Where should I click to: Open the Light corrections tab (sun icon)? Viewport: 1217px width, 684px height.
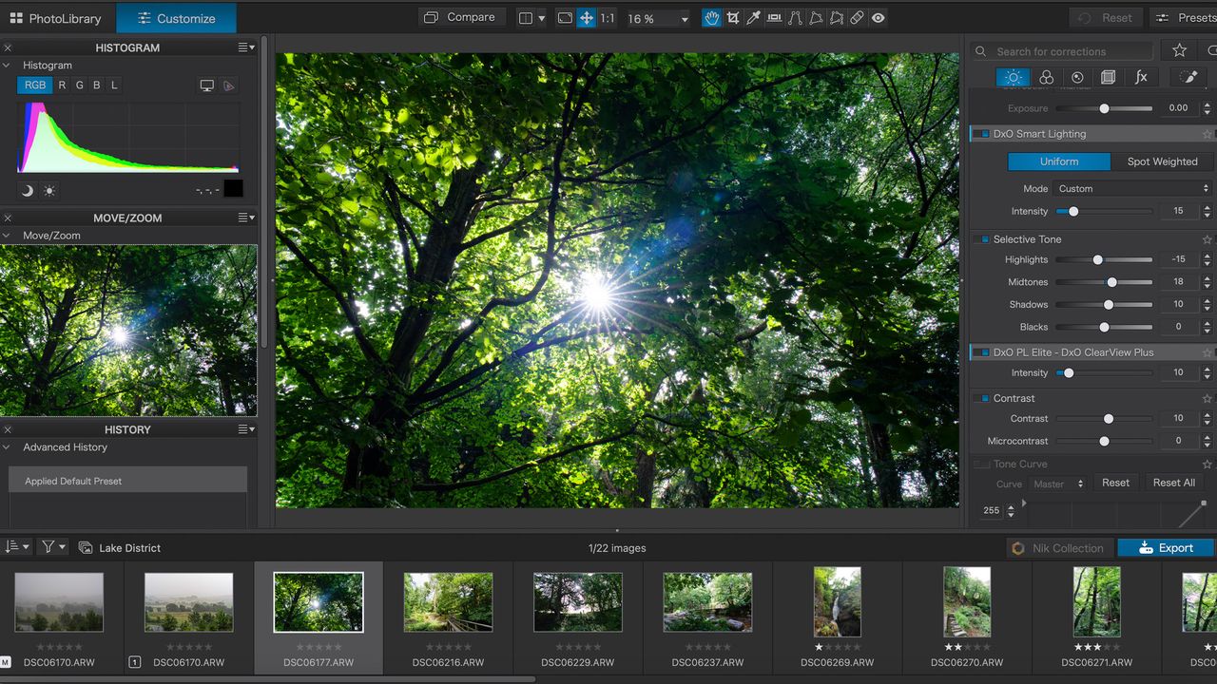(x=1014, y=78)
